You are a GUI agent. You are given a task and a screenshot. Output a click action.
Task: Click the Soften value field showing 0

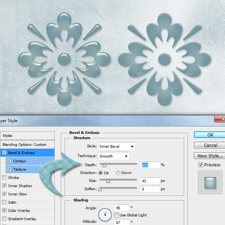[150, 189]
